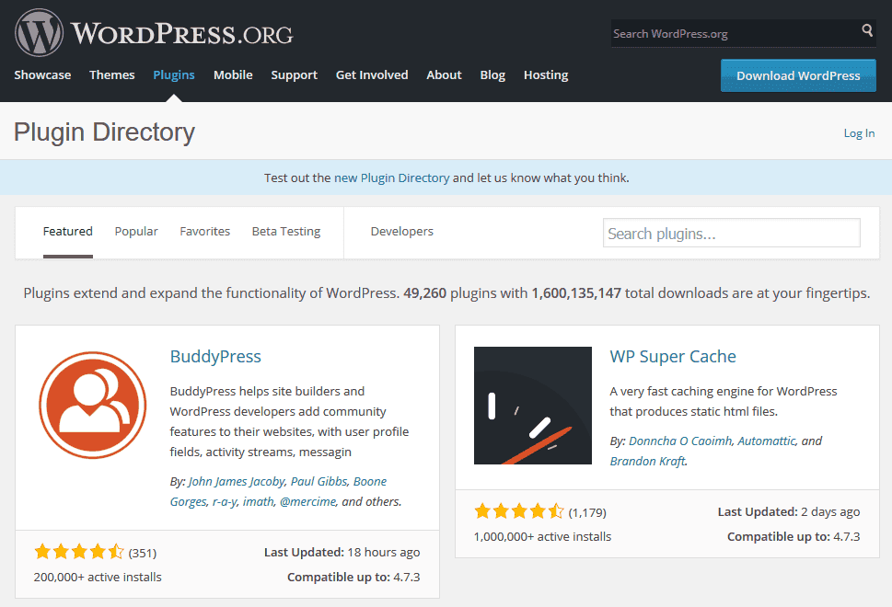This screenshot has width=892, height=607.
Task: Open author Paul Gibbs link
Action: click(x=319, y=481)
